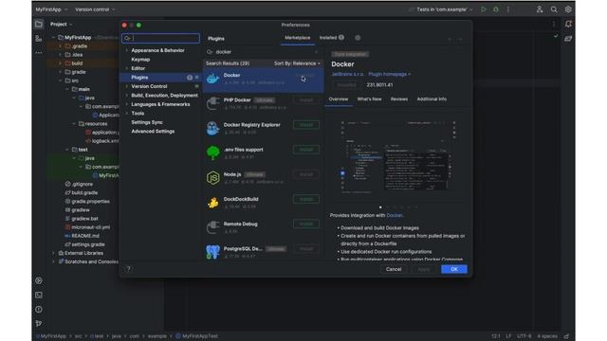Select Settings Sync in settings list
The width and height of the screenshot is (607, 341).
tap(147, 122)
